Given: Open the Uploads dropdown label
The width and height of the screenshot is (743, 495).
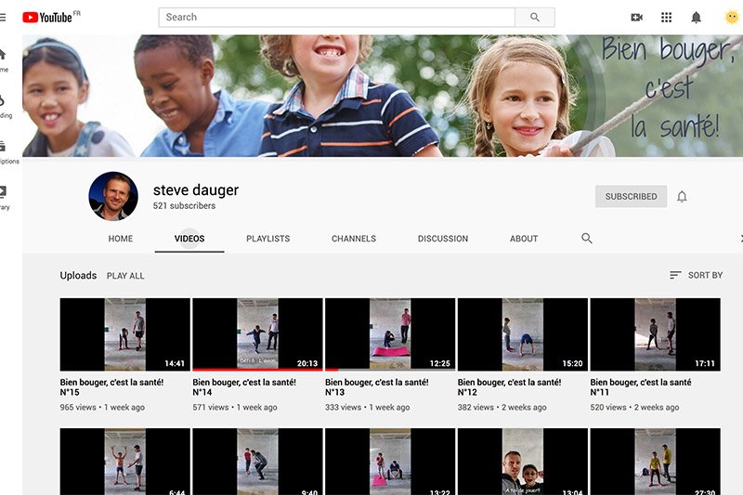Looking at the screenshot, I should 78,275.
